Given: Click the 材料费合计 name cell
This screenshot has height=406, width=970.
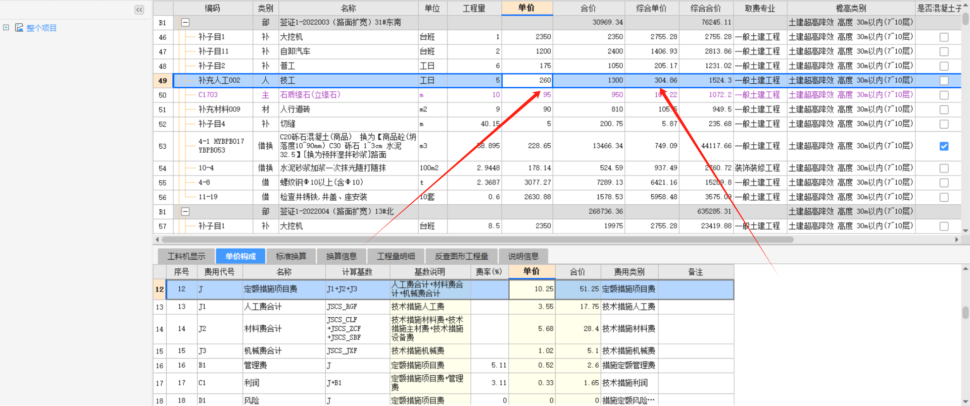Looking at the screenshot, I should (x=284, y=329).
